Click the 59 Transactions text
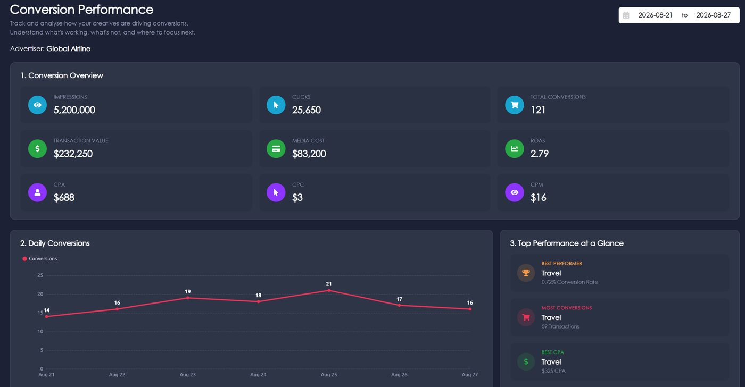 tap(560, 326)
